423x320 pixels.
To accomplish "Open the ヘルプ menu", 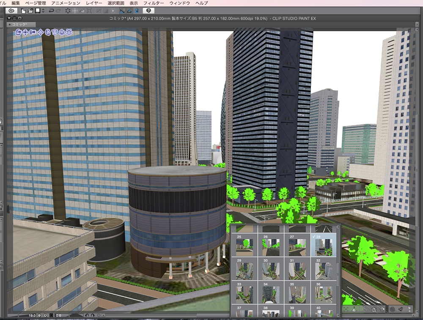I will click(x=201, y=3).
